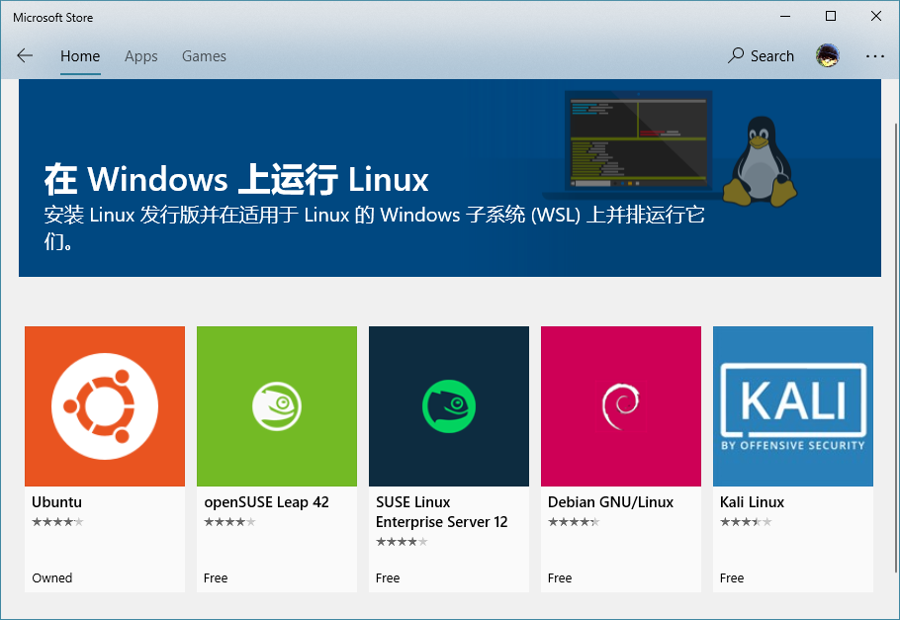Viewport: 900px width, 620px height.
Task: Switch to the Apps tab
Action: coord(140,56)
